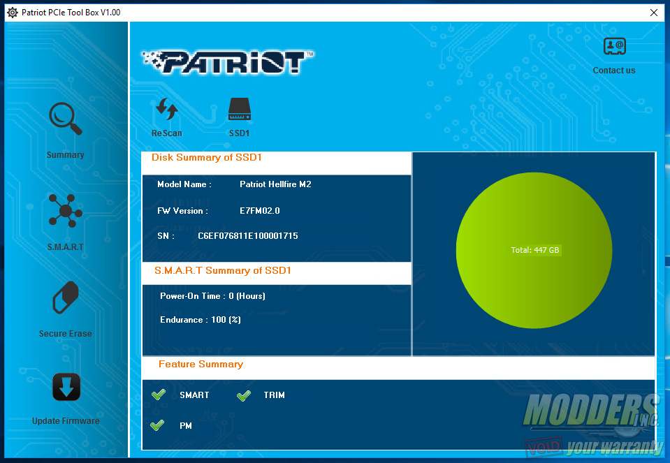Click the Update Firmware download icon
The height and width of the screenshot is (463, 670).
(x=66, y=387)
